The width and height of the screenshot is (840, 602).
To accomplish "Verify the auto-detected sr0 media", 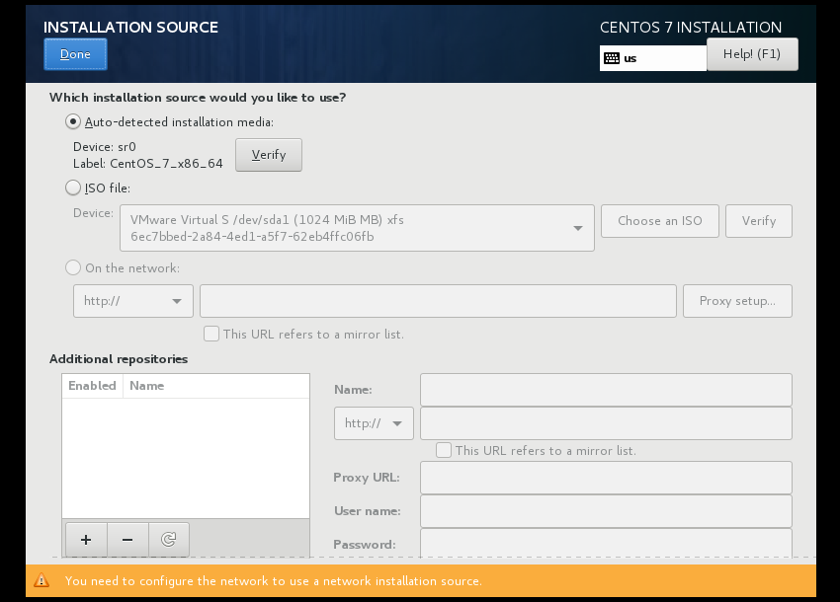I will pos(269,155).
